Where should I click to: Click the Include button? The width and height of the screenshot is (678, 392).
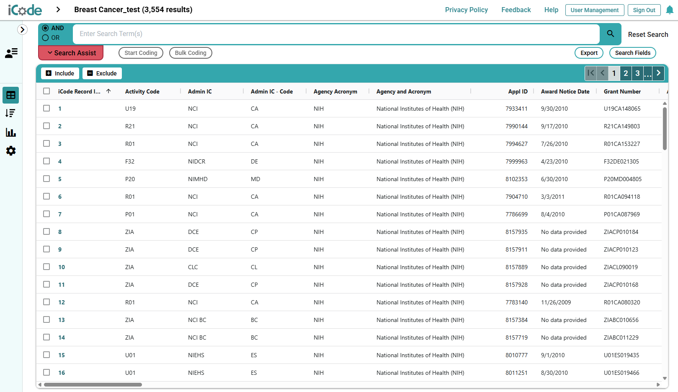point(60,73)
